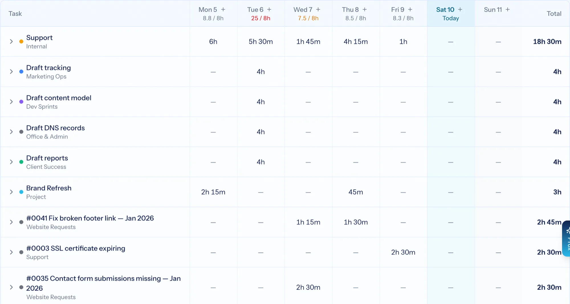Click the 18h 30m Support total
Image resolution: width=570 pixels, height=304 pixels.
pyautogui.click(x=547, y=42)
